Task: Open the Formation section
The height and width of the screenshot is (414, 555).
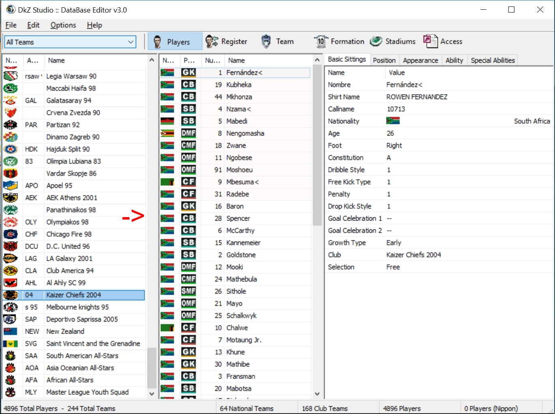Action: click(339, 42)
